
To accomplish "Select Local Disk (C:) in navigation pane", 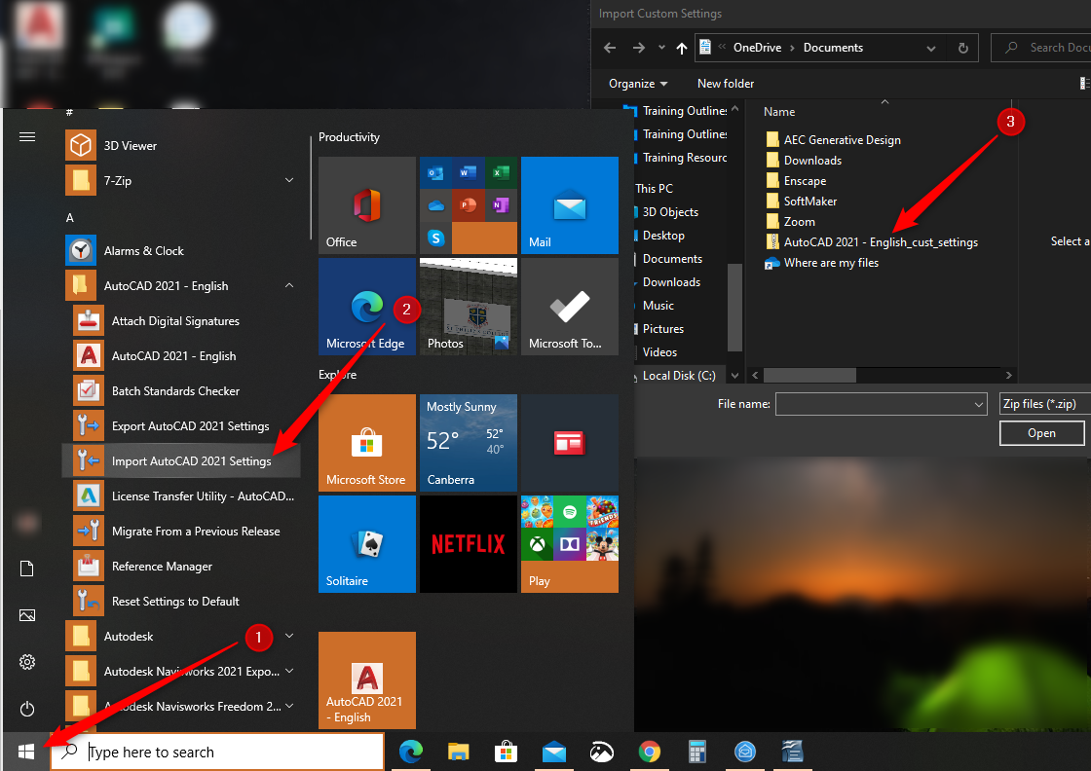I will click(678, 376).
